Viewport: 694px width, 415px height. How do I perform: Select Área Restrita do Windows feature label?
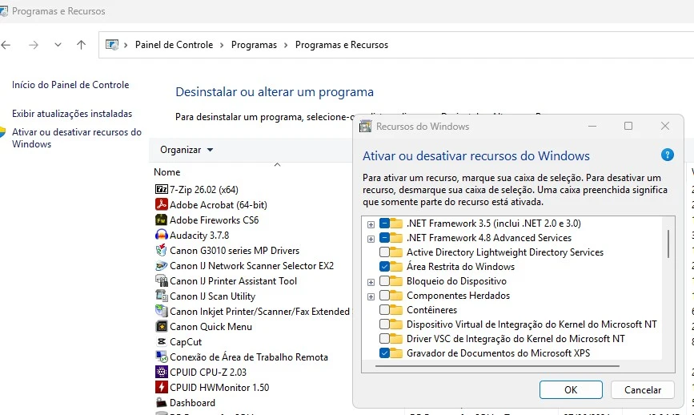[460, 267]
